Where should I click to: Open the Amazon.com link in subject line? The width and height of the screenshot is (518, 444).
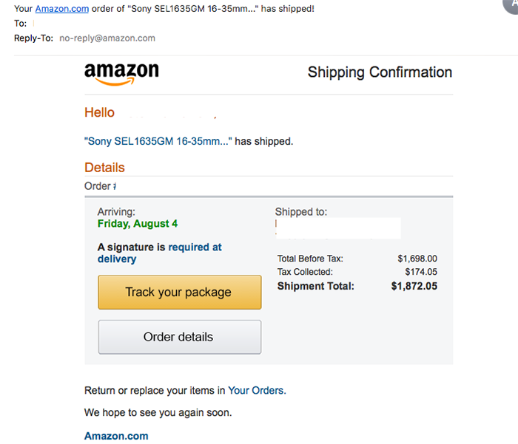coord(62,9)
